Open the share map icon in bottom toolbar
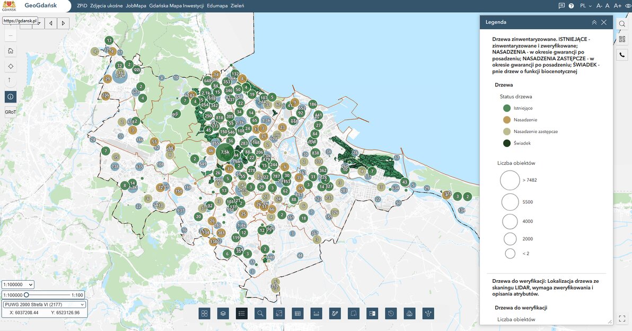 427,313
